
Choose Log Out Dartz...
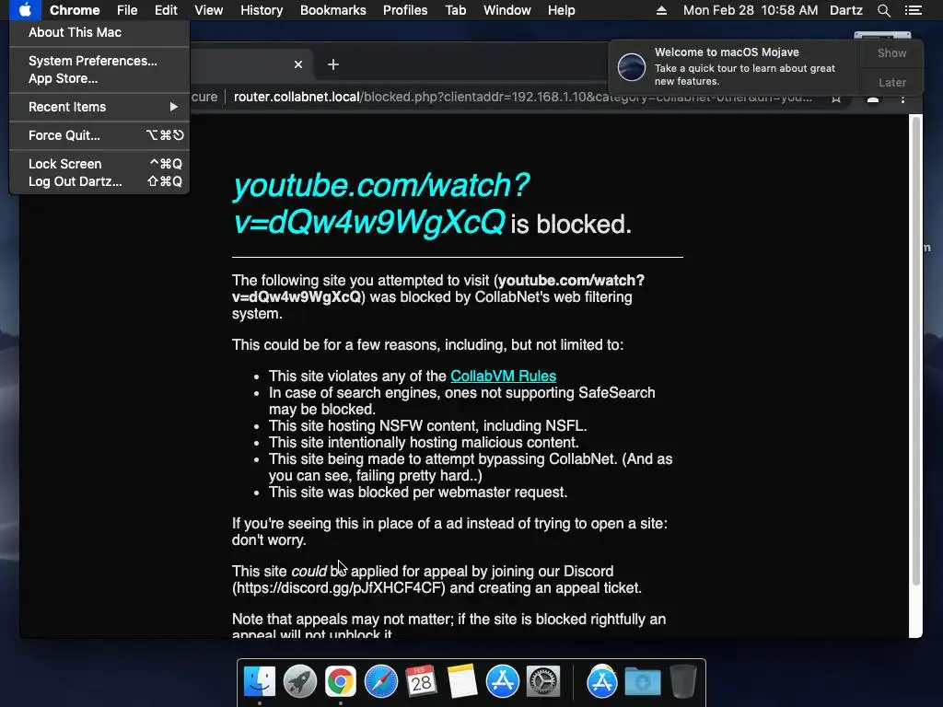coord(99,181)
